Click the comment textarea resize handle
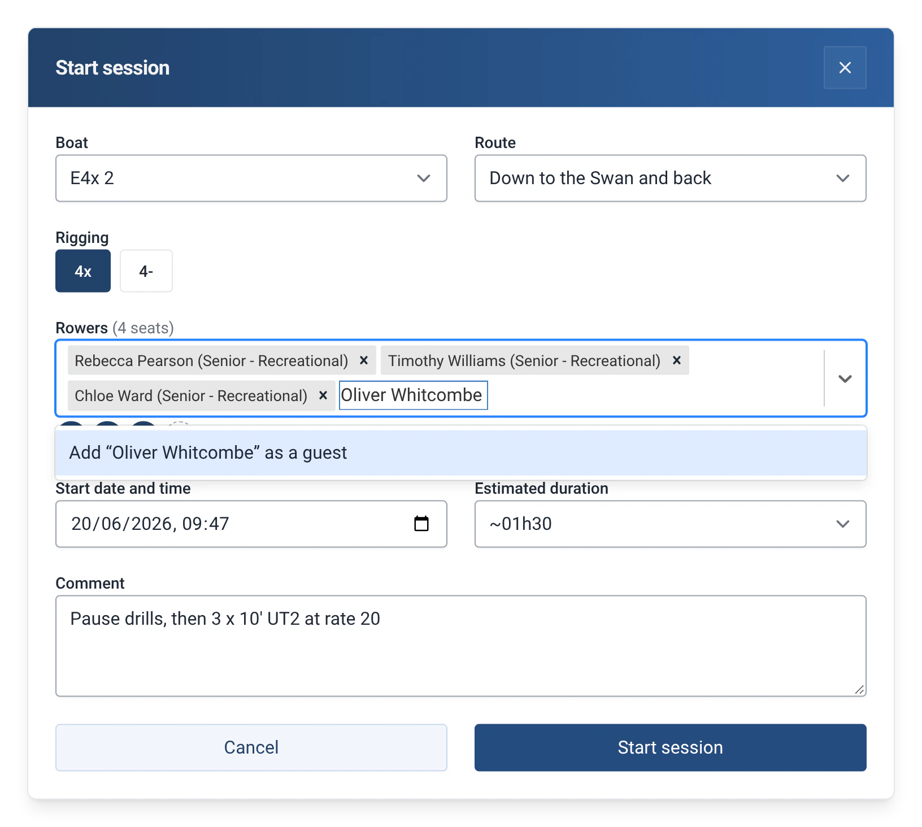The height and width of the screenshot is (827, 922). click(x=859, y=689)
